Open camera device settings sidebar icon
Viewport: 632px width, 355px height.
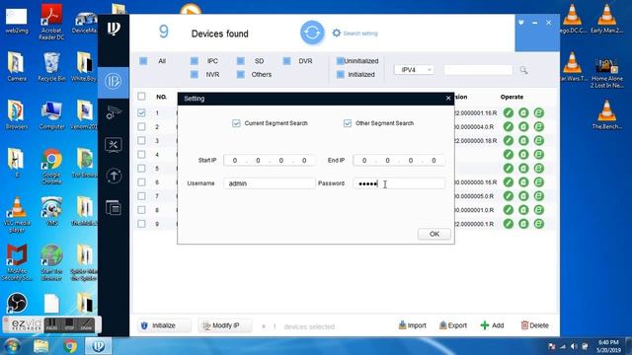(114, 112)
